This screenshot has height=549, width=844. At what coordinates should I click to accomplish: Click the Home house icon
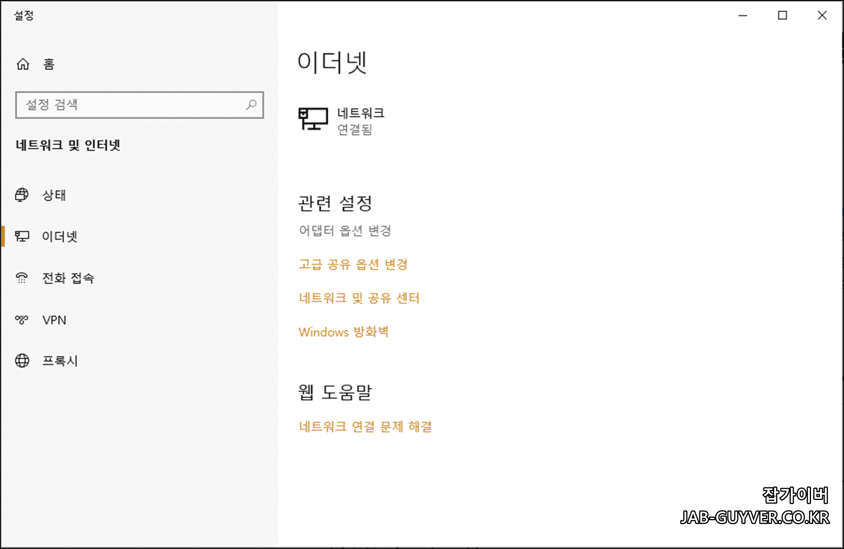pyautogui.click(x=23, y=64)
